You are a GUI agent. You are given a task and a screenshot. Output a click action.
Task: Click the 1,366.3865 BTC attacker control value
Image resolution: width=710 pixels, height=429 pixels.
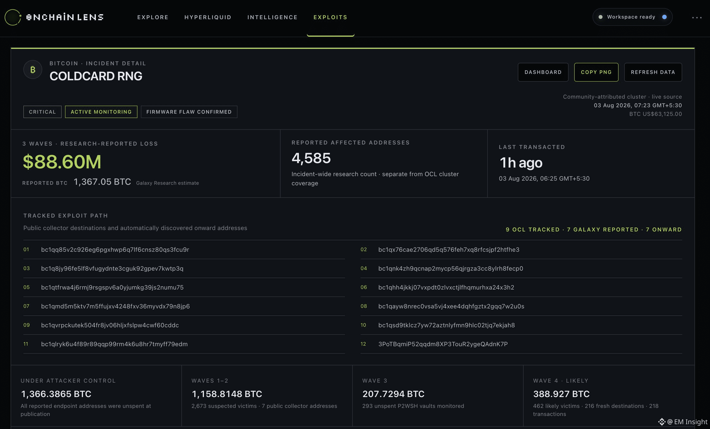[56, 394]
